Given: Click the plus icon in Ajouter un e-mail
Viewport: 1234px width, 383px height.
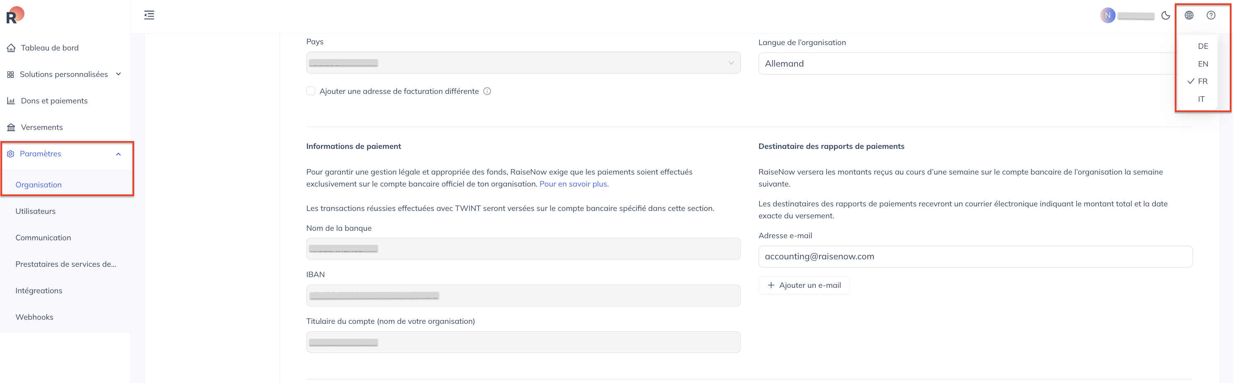Looking at the screenshot, I should click(x=770, y=285).
